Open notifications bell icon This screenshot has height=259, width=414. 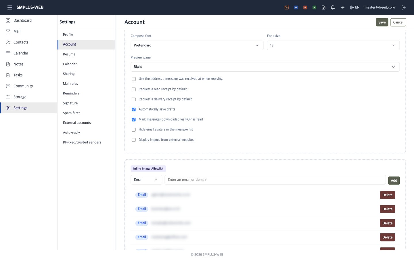(x=333, y=7)
